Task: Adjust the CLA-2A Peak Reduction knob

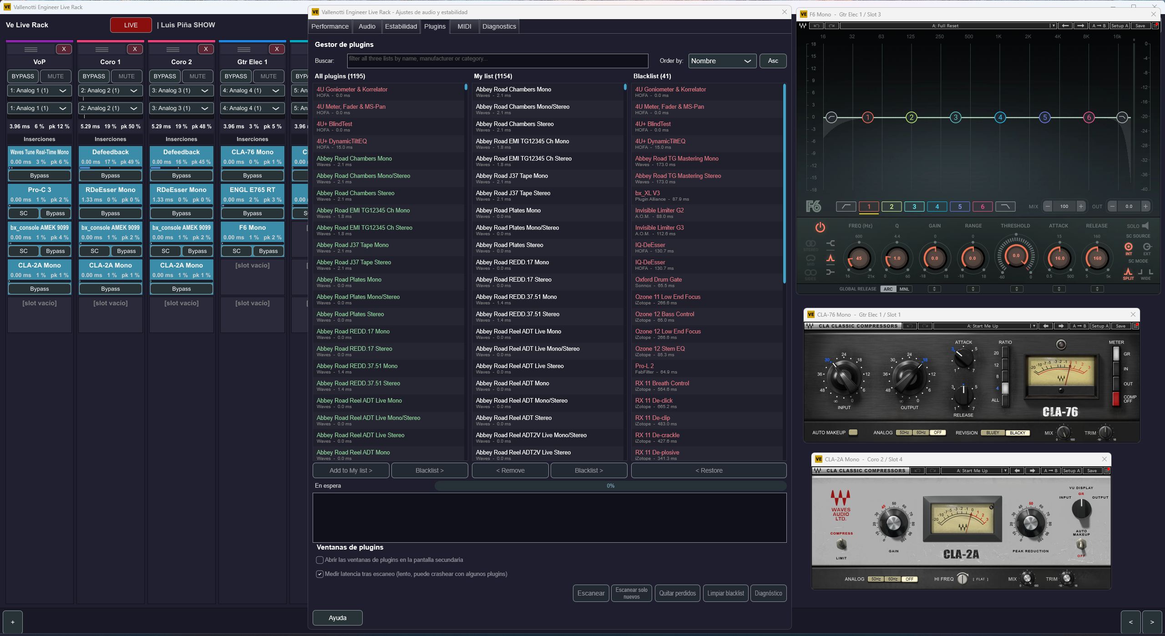Action: tap(1030, 523)
